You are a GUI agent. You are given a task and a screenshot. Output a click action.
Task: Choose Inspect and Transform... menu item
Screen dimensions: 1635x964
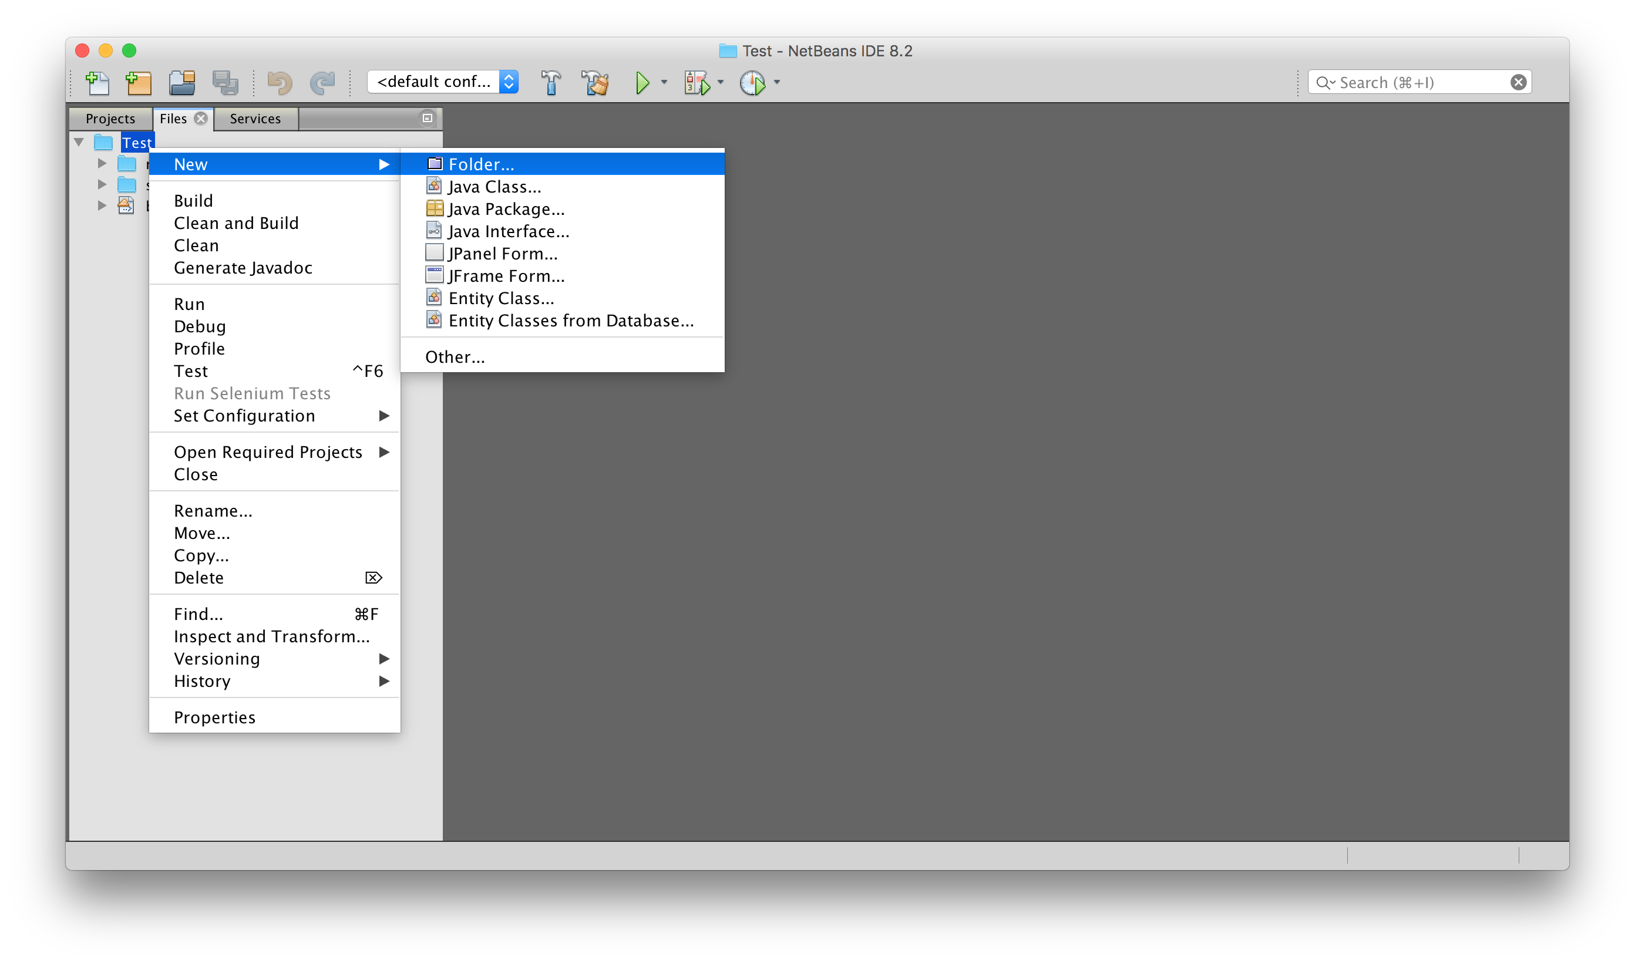(x=275, y=636)
